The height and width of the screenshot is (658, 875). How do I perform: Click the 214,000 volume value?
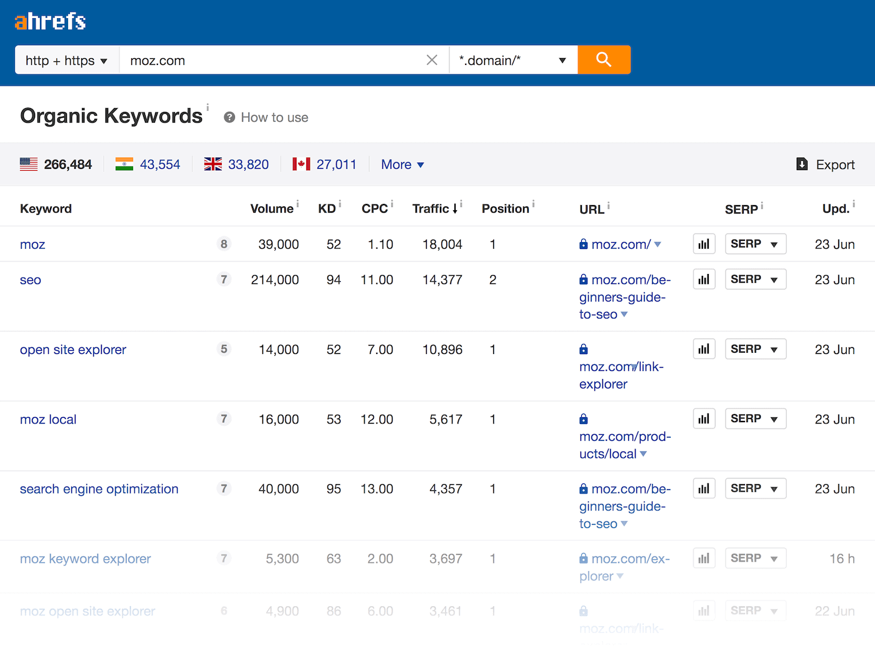pyautogui.click(x=275, y=280)
